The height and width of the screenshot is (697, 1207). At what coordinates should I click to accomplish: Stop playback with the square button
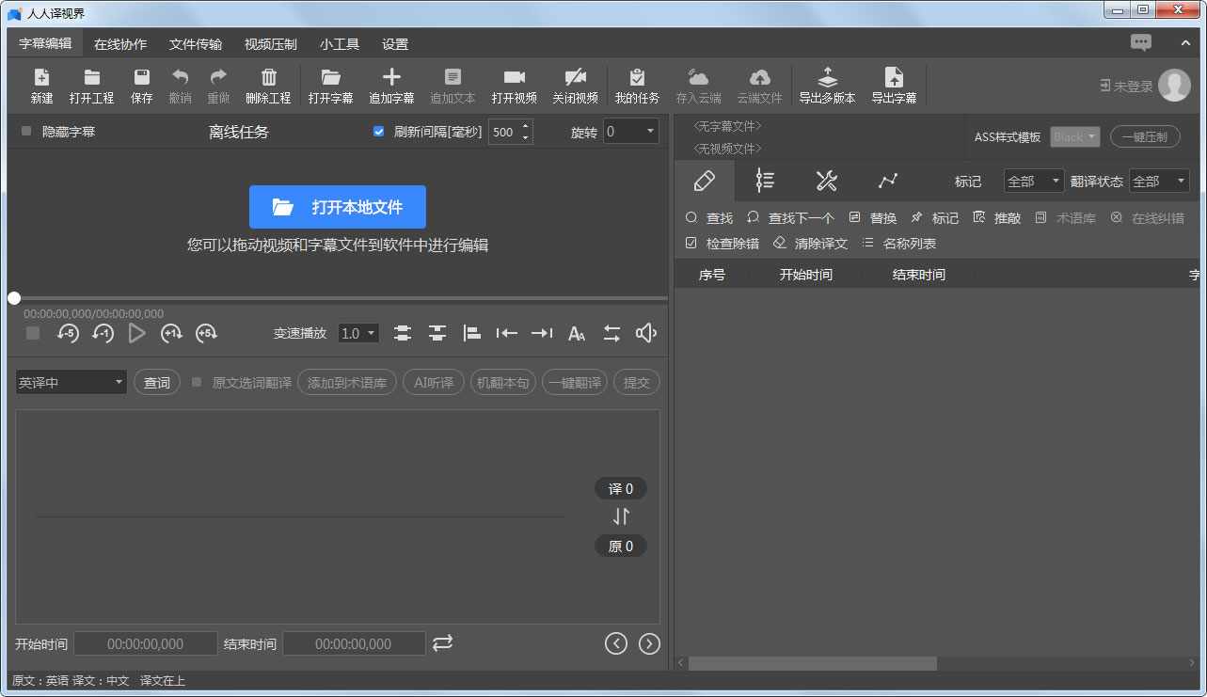(x=33, y=333)
